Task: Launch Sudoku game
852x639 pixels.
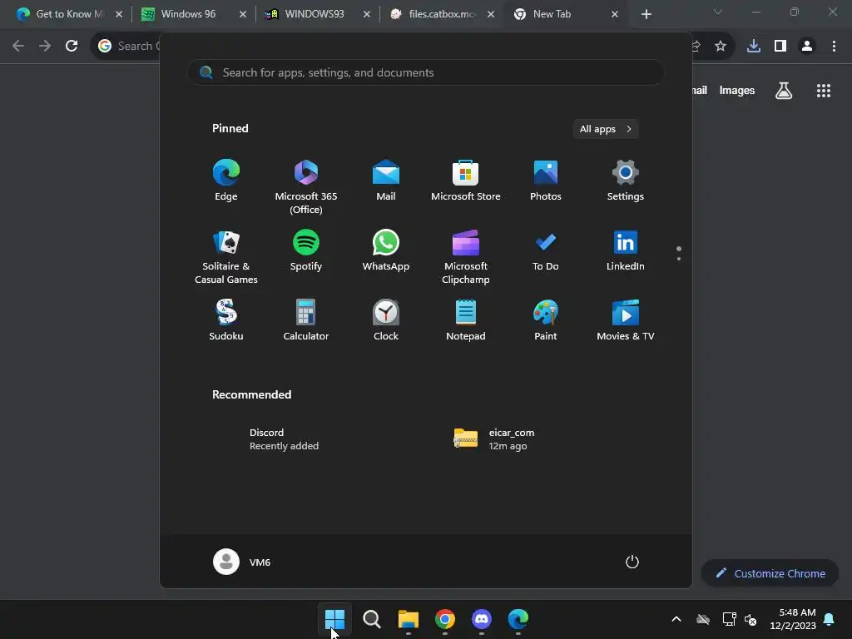Action: [226, 320]
